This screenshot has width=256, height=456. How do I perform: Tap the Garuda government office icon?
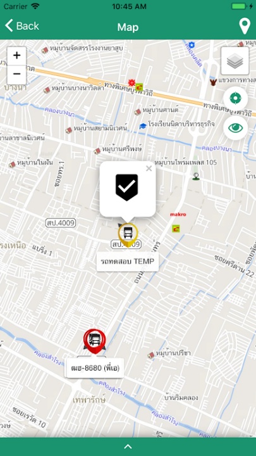(x=214, y=82)
